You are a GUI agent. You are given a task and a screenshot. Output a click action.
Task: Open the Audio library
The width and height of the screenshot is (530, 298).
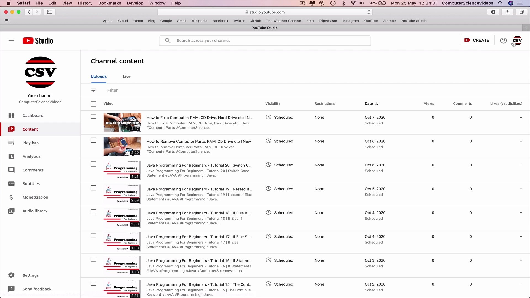[35, 211]
